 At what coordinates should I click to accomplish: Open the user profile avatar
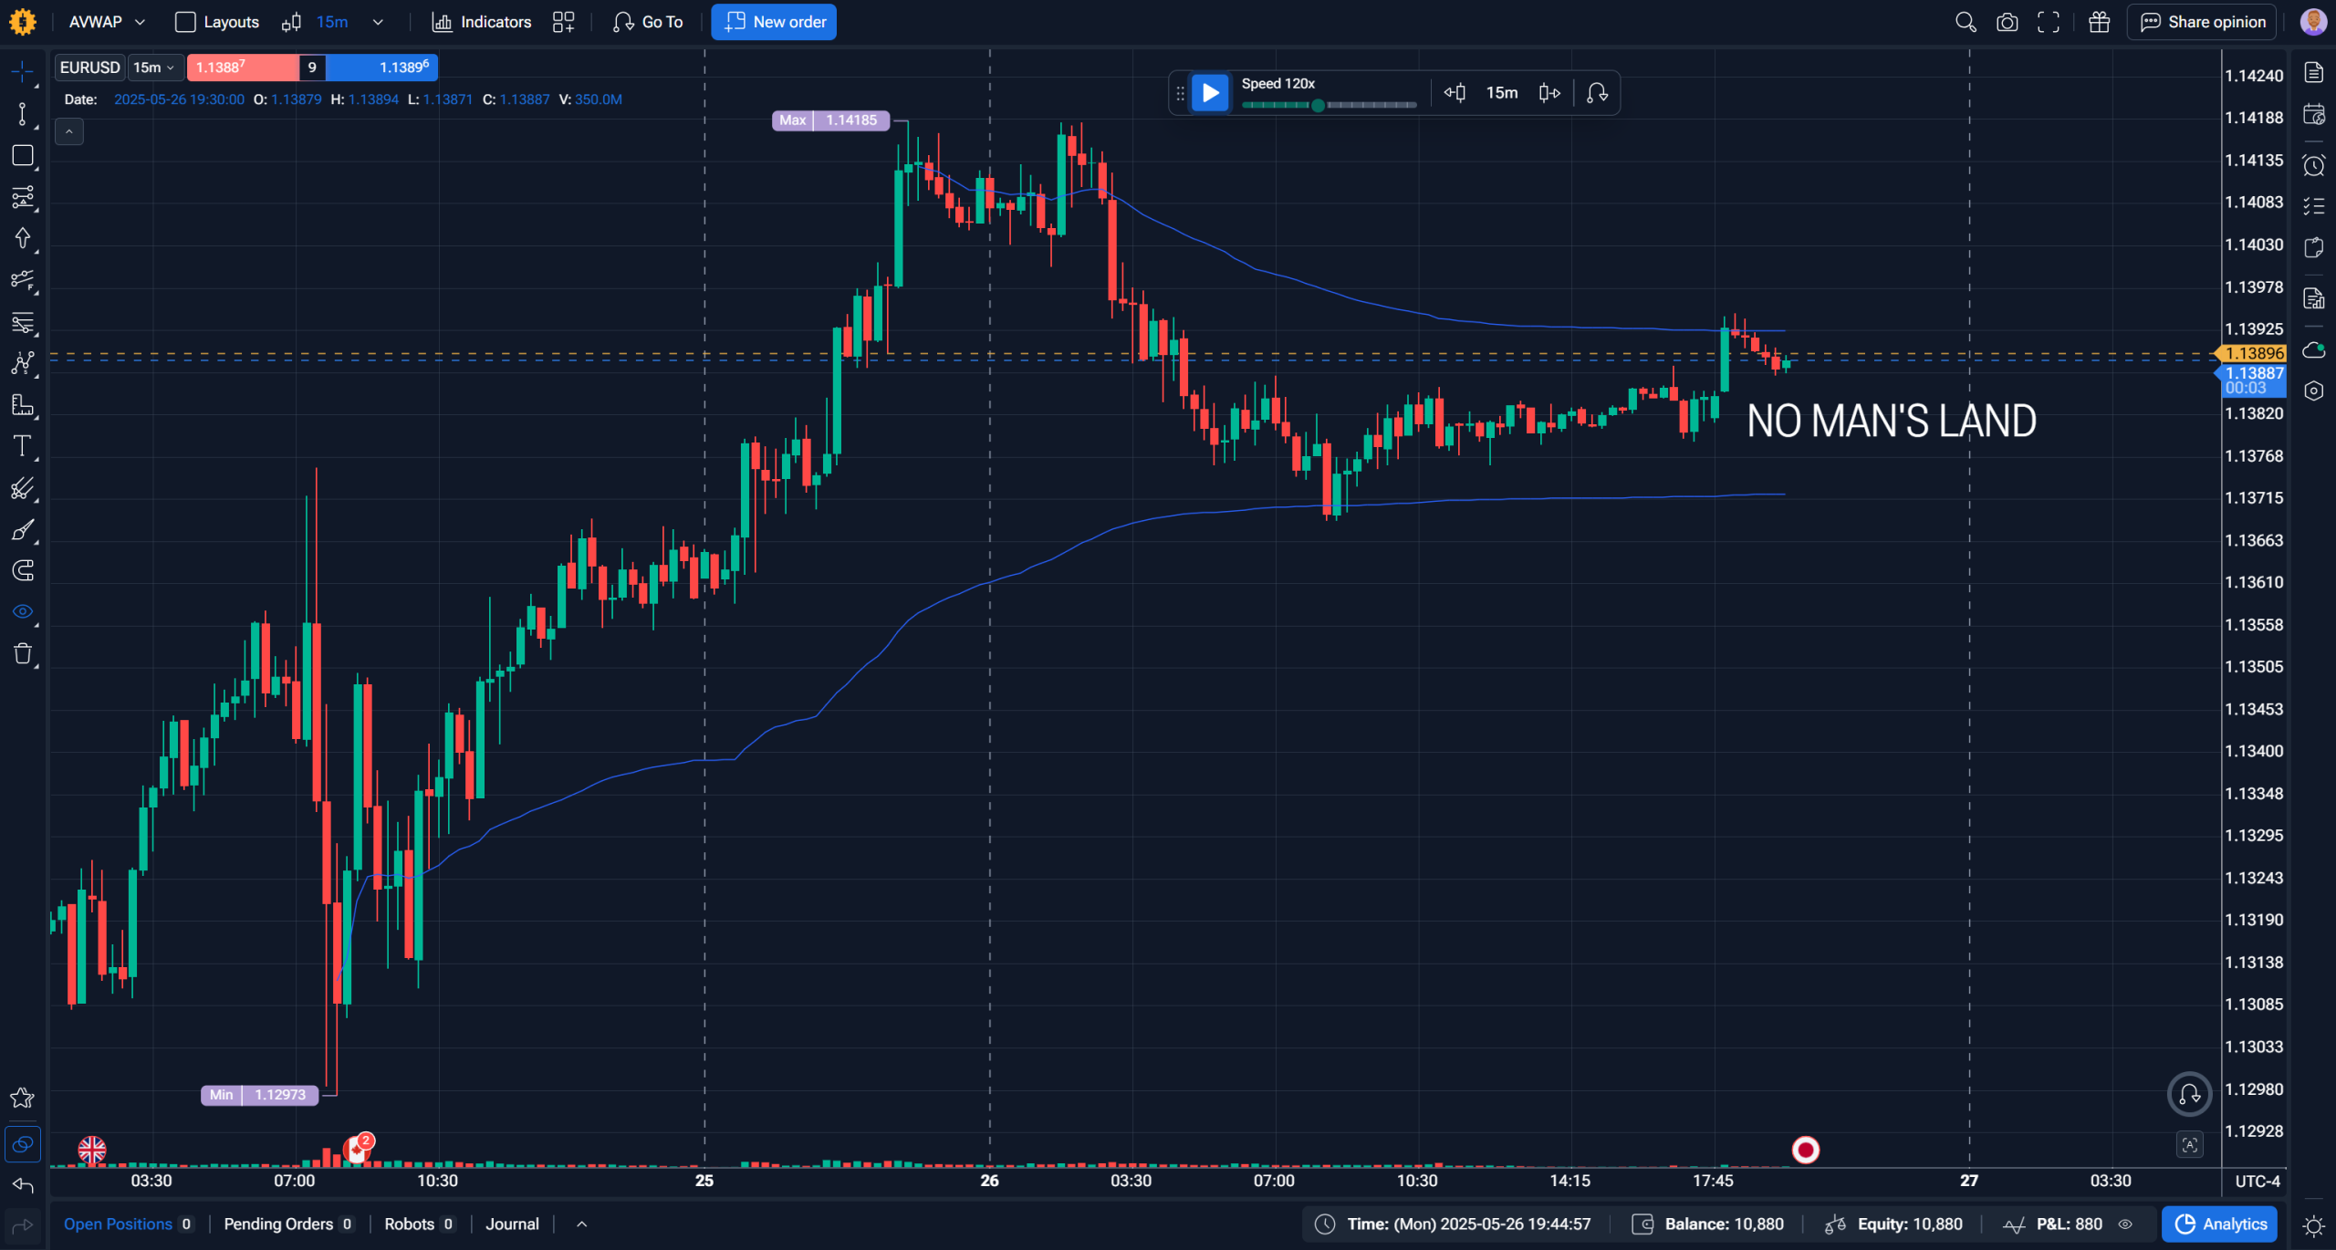click(2314, 22)
